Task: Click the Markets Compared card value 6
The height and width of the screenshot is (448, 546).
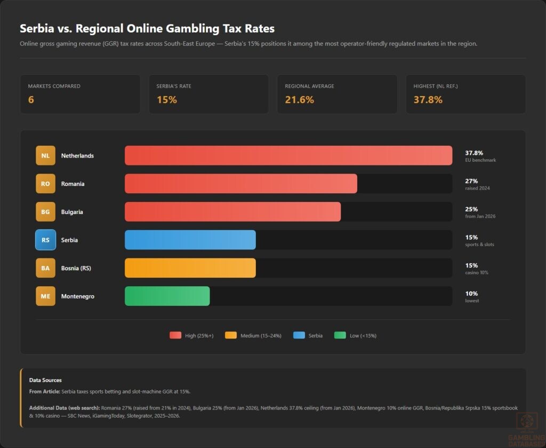Action: 31,100
